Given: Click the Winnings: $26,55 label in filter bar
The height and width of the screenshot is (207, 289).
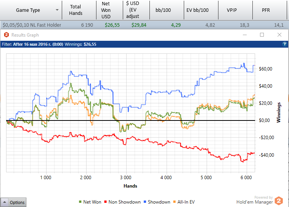Looking at the screenshot, I should tap(80, 44).
